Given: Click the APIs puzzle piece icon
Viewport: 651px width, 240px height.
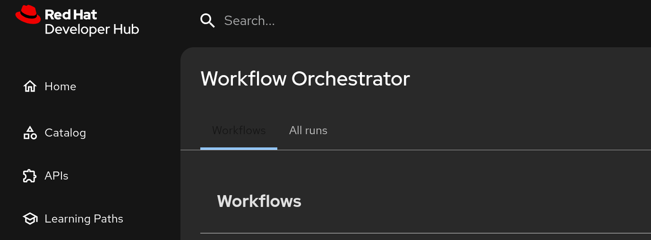Looking at the screenshot, I should tap(30, 176).
